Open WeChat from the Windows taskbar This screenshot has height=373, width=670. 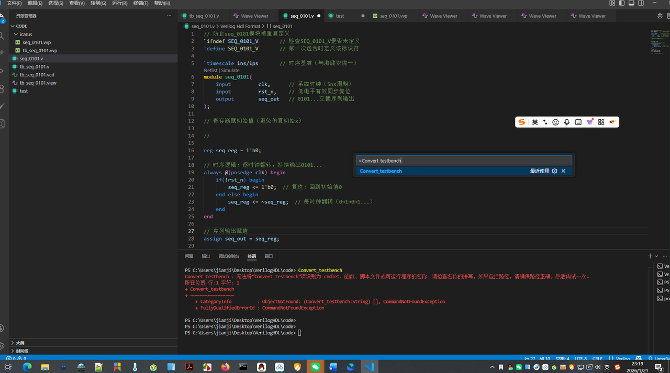(x=315, y=367)
